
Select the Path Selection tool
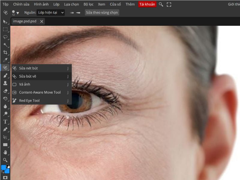[5, 137]
